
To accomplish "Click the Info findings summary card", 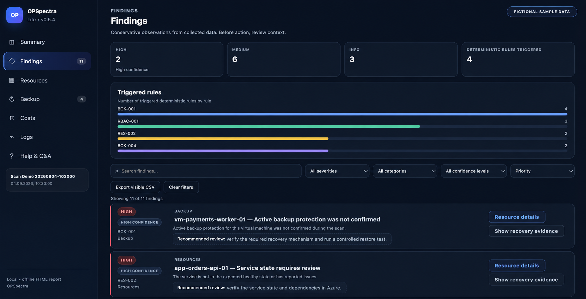I will pos(401,59).
